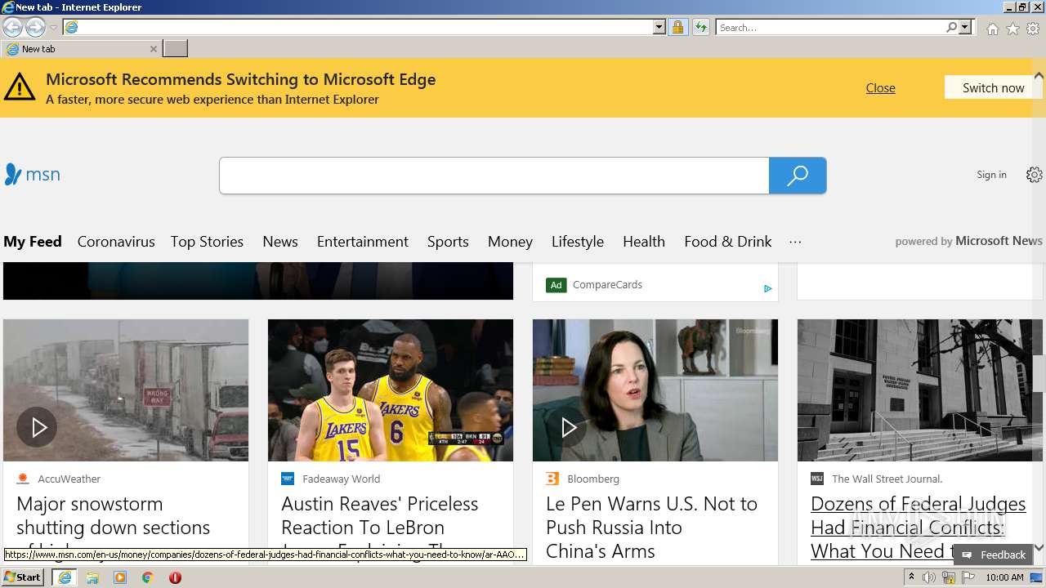Click AdChoices icon on CompareCards ad
Image resolution: width=1046 pixels, height=588 pixels.
coord(767,288)
